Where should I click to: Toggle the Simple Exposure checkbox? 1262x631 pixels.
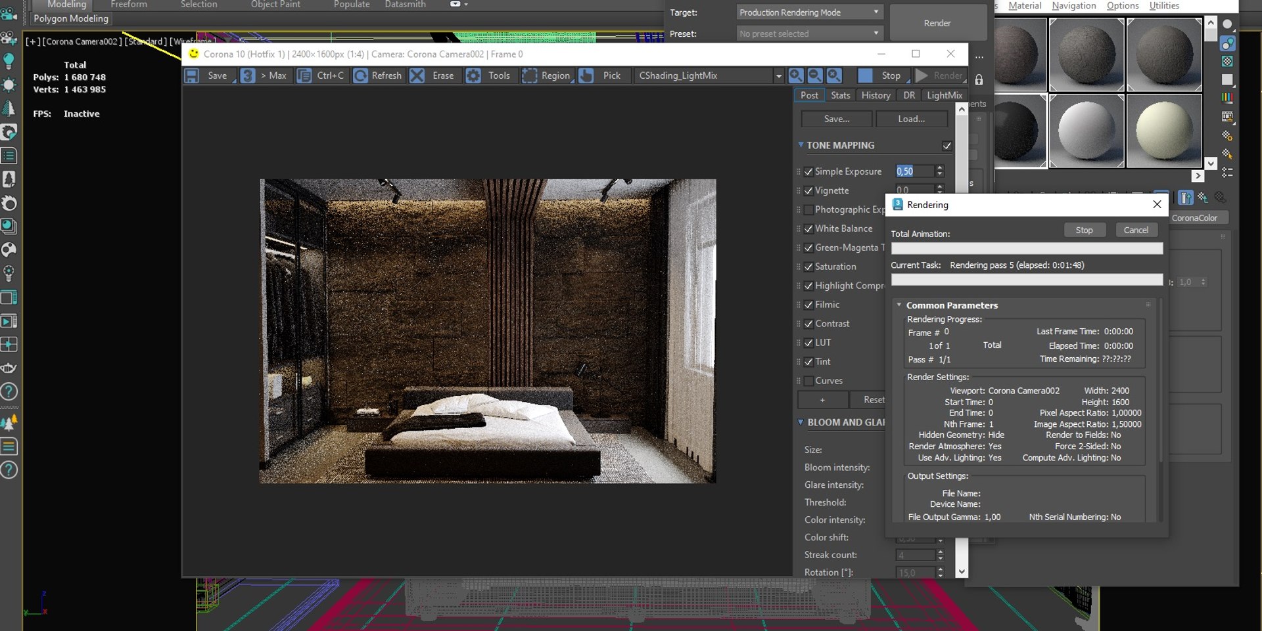808,171
